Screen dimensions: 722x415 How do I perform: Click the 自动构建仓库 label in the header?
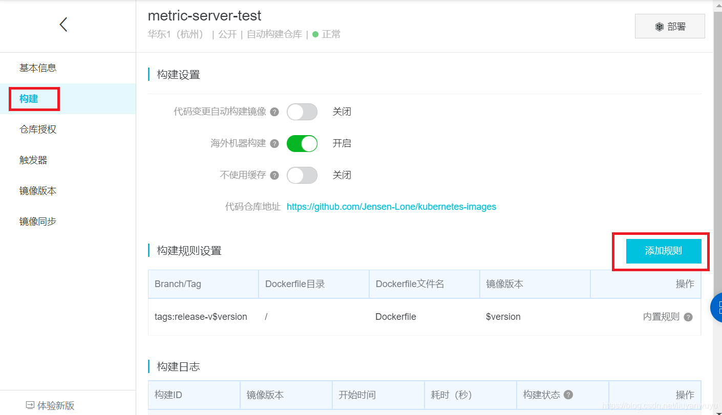[274, 34]
